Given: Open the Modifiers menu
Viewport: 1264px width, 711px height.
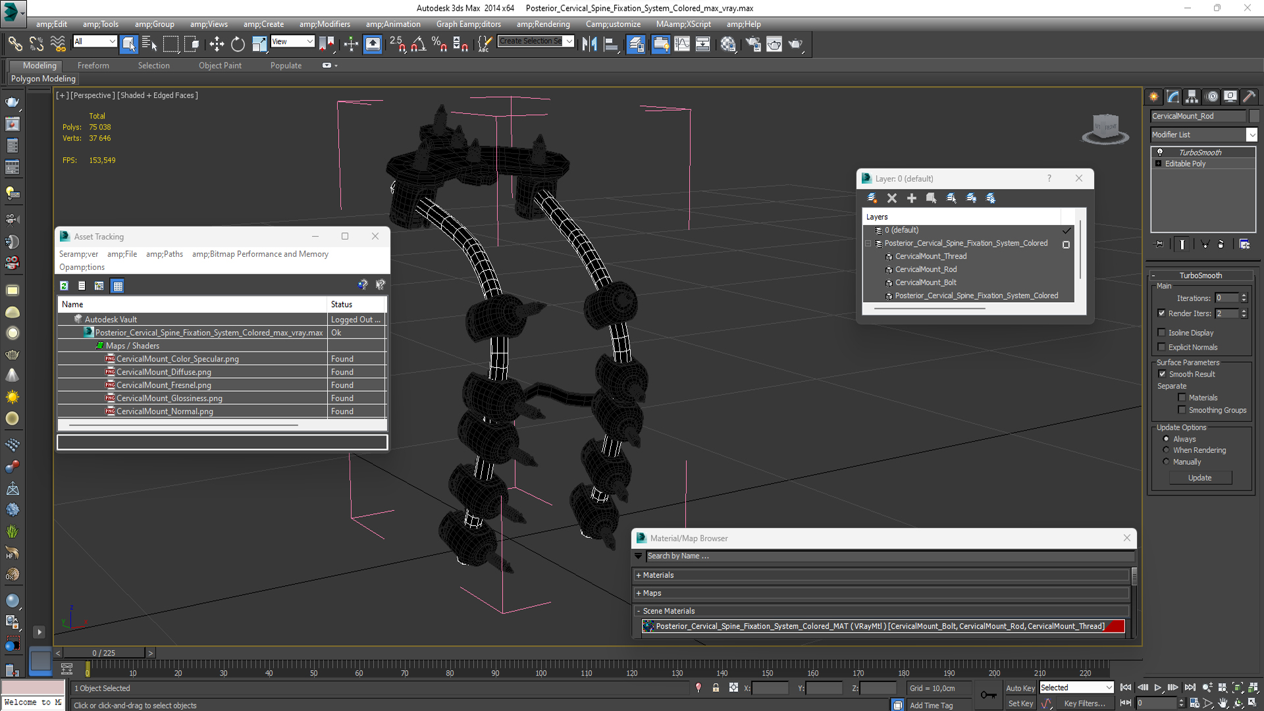Looking at the screenshot, I should tap(325, 24).
